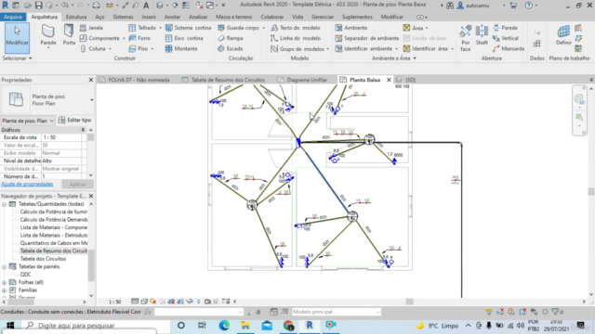595x334 pixels.
Task: Open the Componente dropdown arrow
Action: point(124,38)
